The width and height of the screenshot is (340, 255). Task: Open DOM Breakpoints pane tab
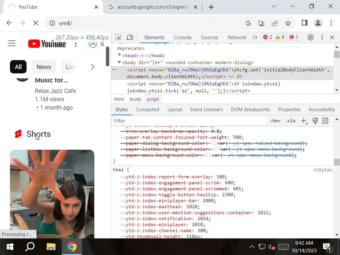pyautogui.click(x=250, y=110)
